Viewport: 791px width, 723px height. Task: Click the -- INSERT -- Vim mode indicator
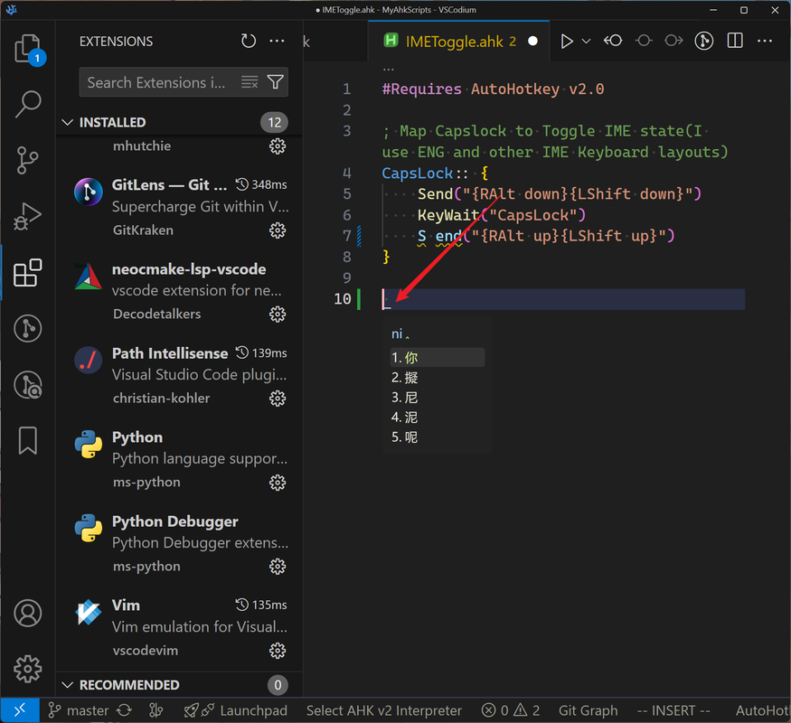673,710
